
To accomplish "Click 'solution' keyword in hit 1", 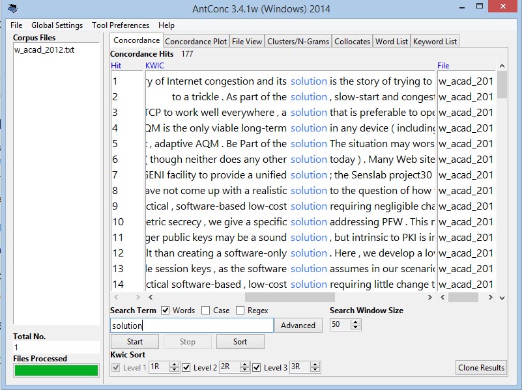I will tap(309, 81).
